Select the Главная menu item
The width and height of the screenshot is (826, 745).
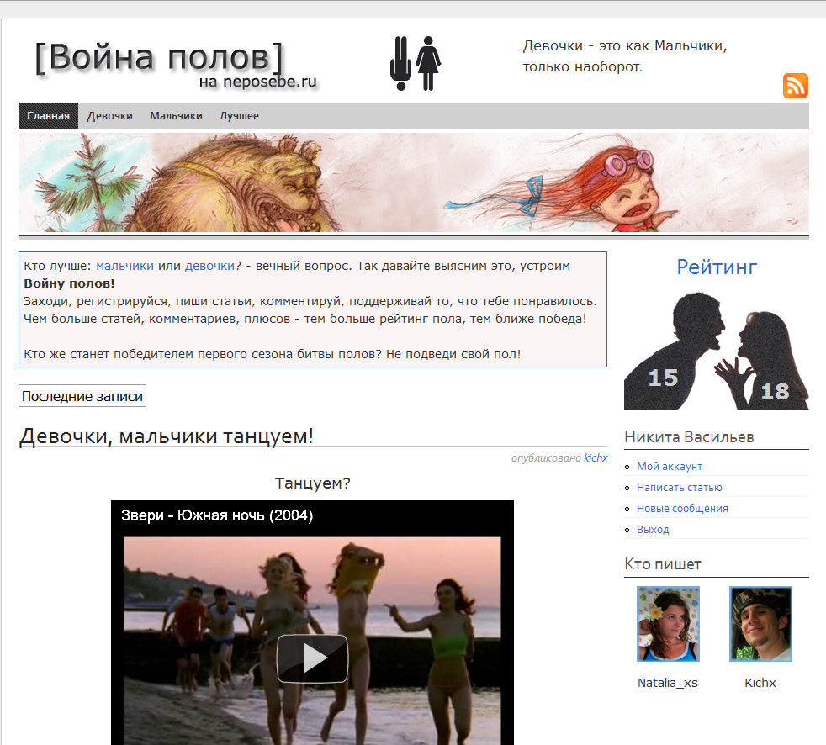click(x=48, y=115)
